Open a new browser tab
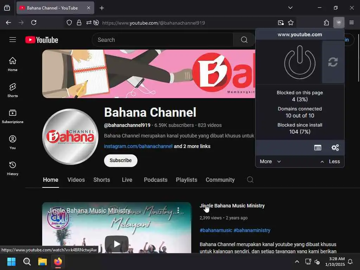 [102, 8]
